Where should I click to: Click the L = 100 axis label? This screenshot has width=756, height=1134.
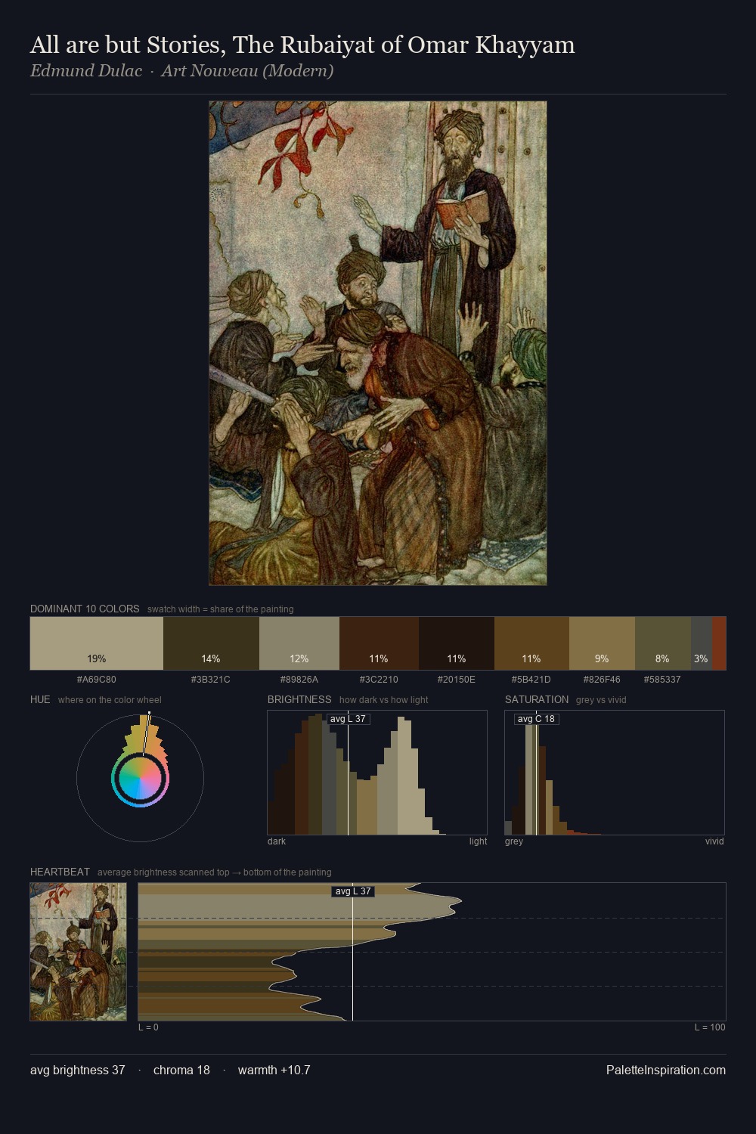click(710, 1027)
